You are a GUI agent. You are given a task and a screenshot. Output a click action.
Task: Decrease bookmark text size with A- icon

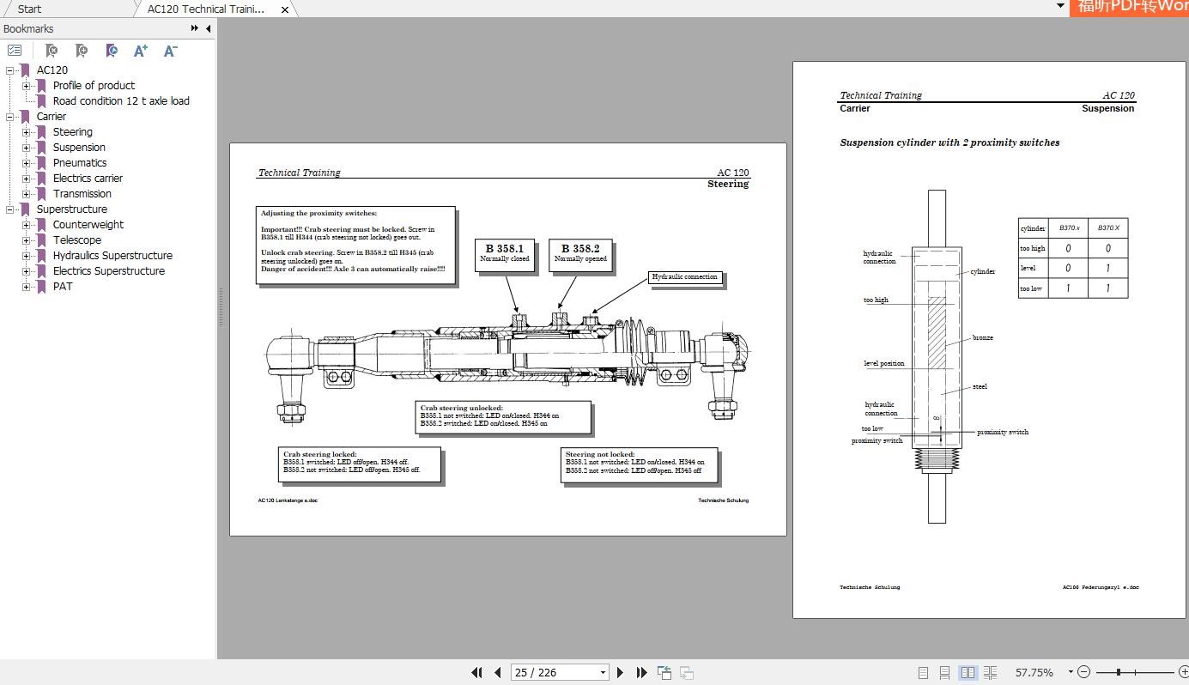(169, 51)
